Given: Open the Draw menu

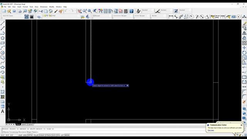Looking at the screenshot, I should 36,7.
